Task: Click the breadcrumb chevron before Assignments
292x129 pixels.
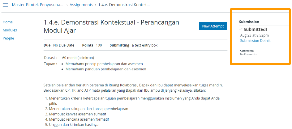Action: pyautogui.click(x=67, y=5)
